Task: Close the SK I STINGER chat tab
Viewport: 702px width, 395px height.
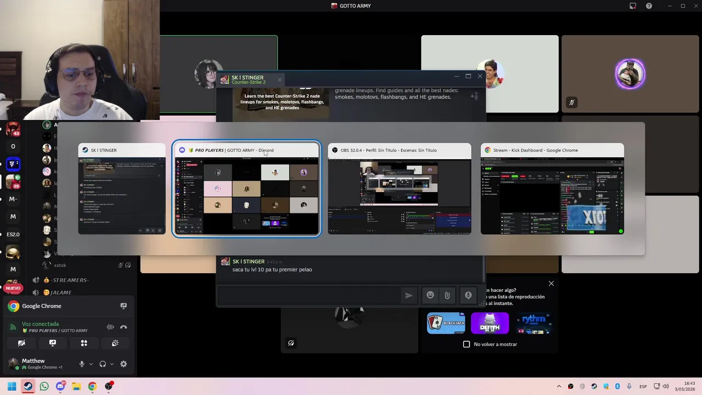Action: pyautogui.click(x=279, y=80)
